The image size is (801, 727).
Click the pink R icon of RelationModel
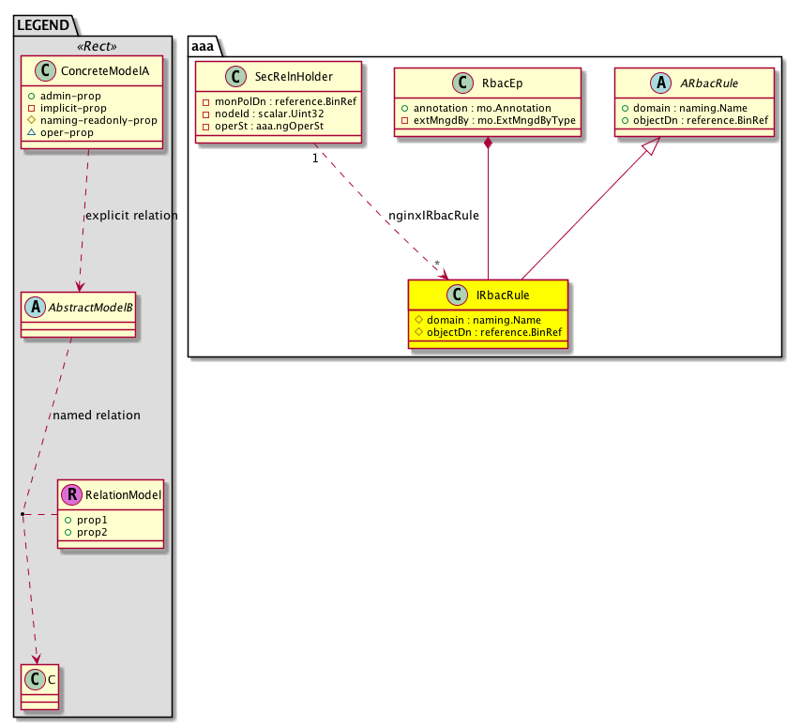71,493
